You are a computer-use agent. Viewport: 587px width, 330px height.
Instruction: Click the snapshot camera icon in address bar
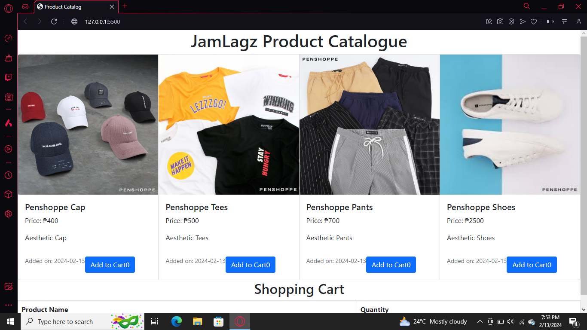click(500, 21)
